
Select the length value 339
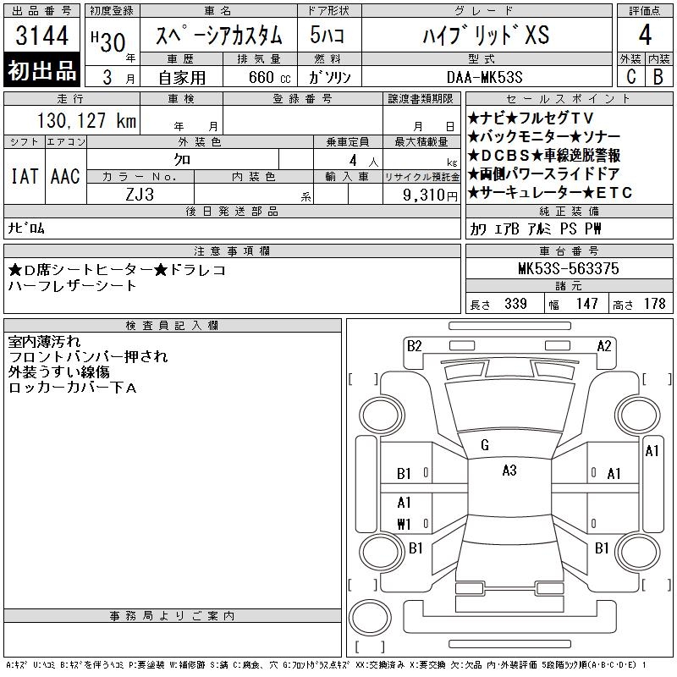(515, 304)
